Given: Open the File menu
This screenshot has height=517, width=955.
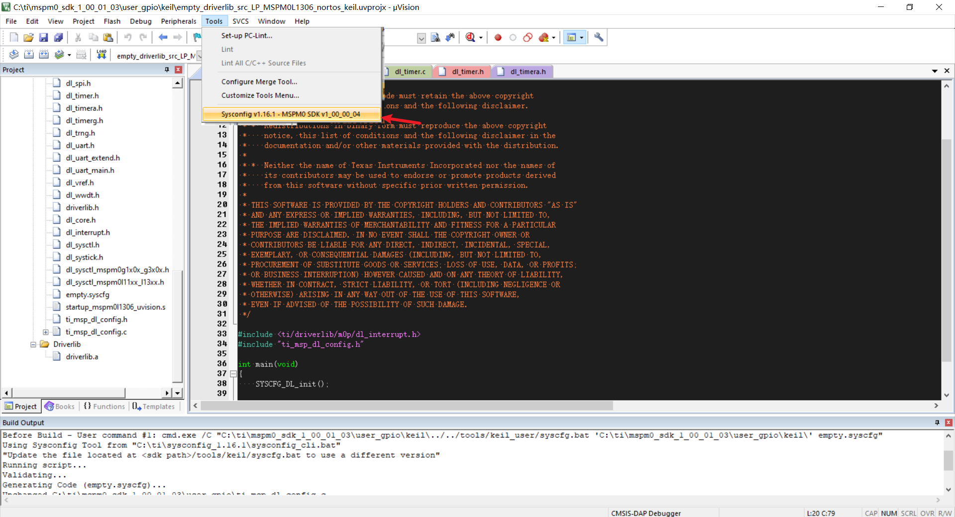Looking at the screenshot, I should (11, 21).
